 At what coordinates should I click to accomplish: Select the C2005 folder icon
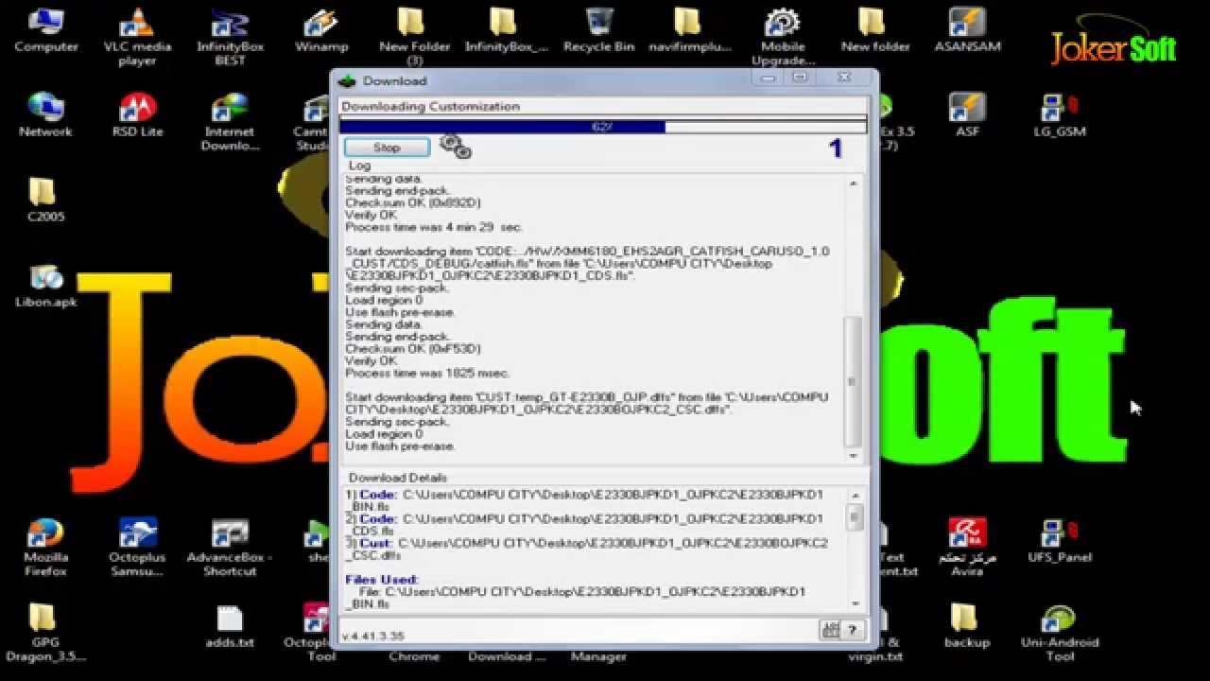tap(45, 200)
